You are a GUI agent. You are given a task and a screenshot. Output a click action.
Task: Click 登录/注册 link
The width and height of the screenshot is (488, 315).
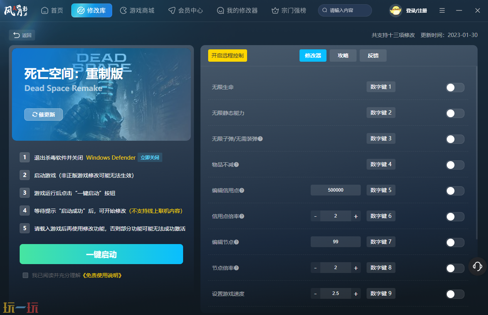(x=416, y=11)
